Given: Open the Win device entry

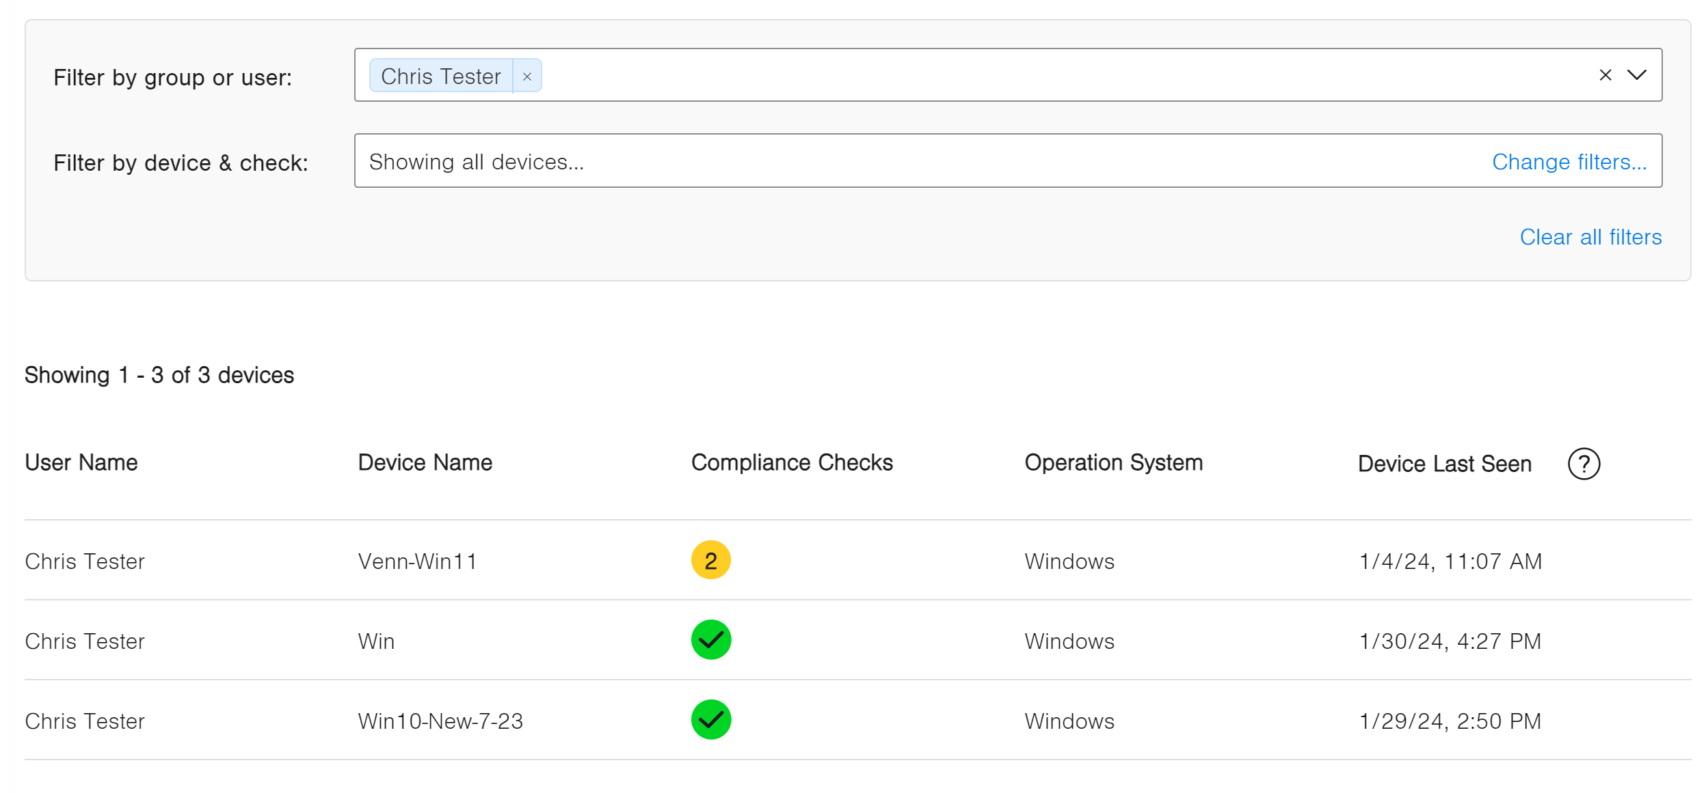Looking at the screenshot, I should coord(375,641).
